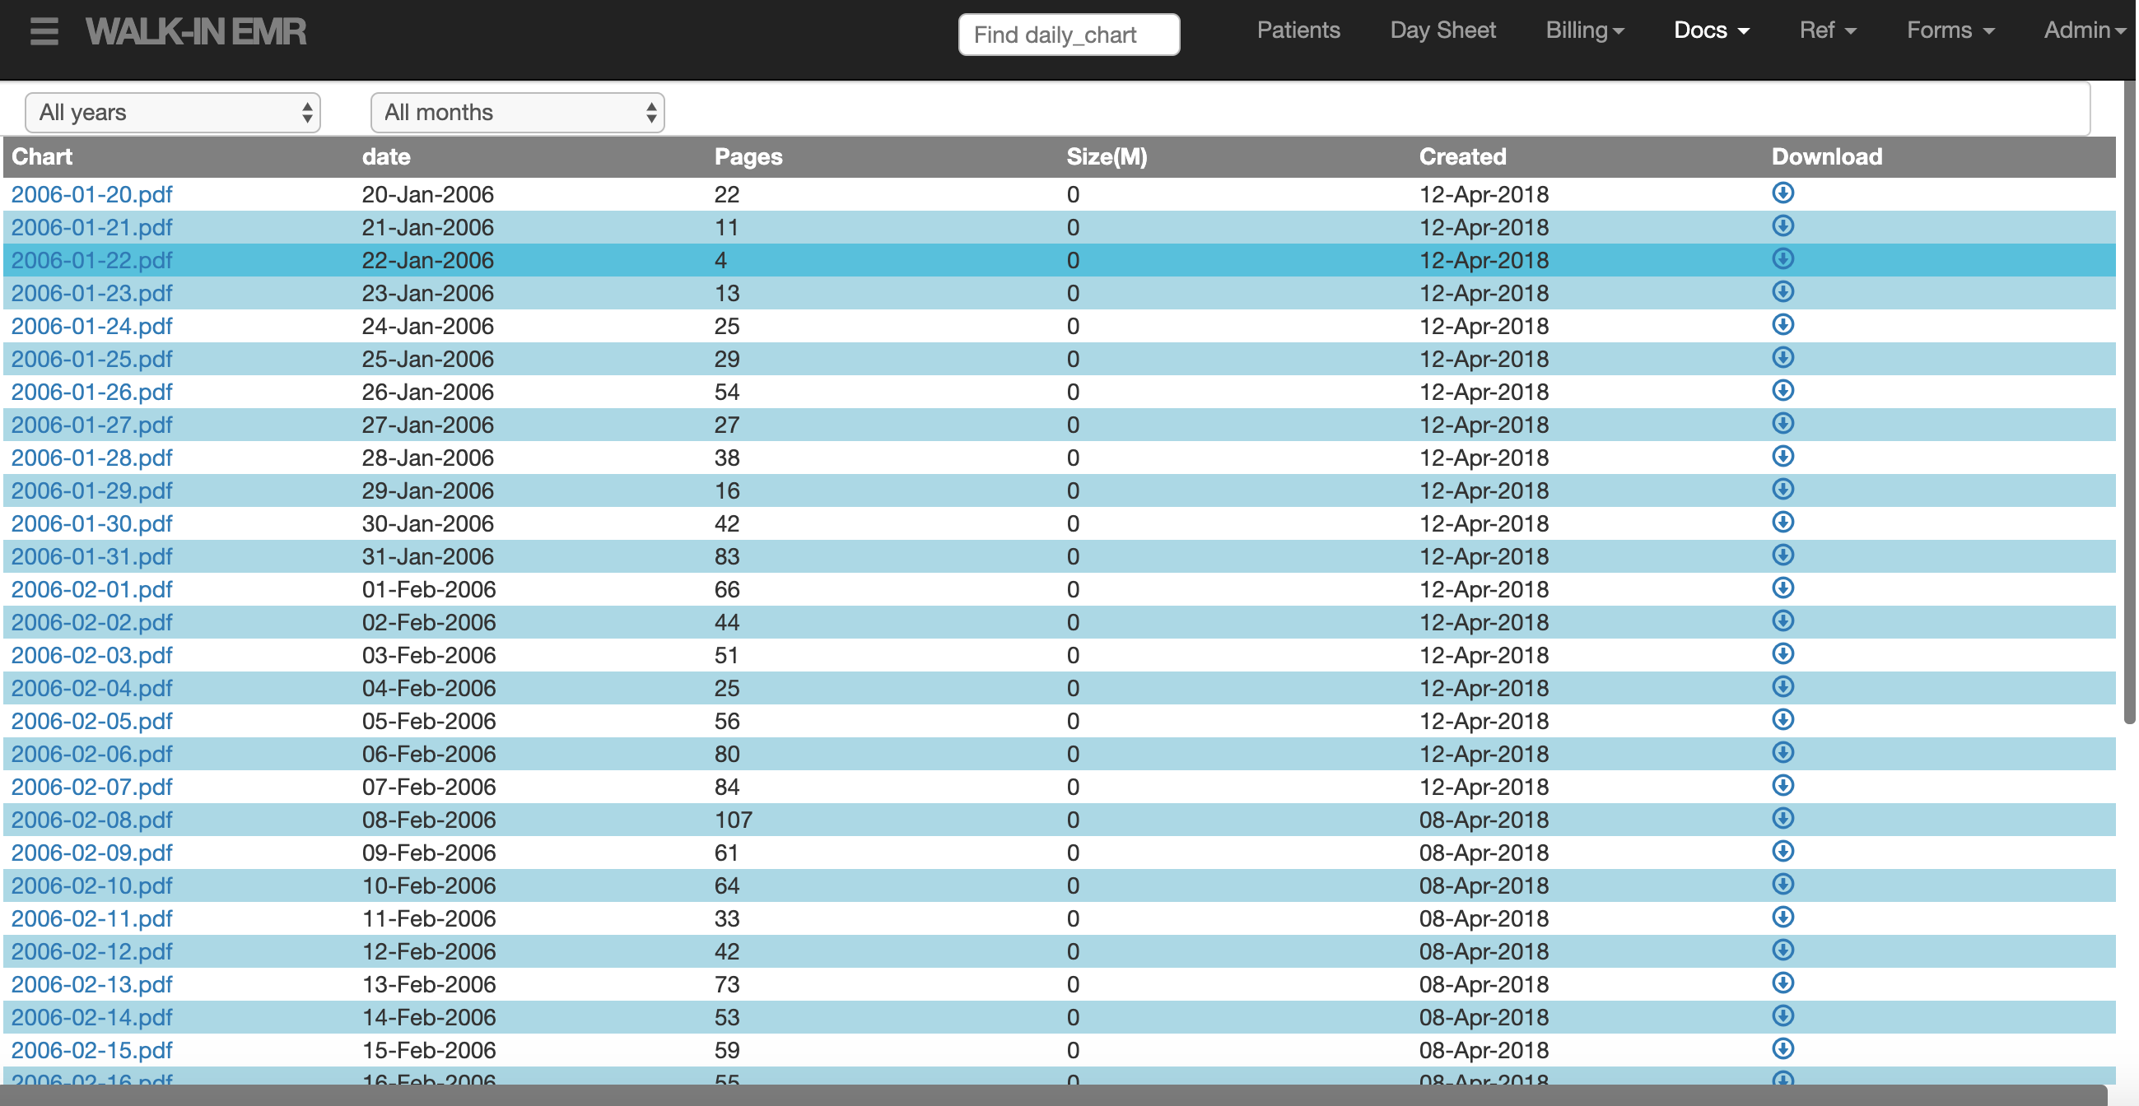Viewport: 2139px width, 1106px height.
Task: Download the 14-Feb-2006 chart using icon
Action: click(x=1782, y=1015)
